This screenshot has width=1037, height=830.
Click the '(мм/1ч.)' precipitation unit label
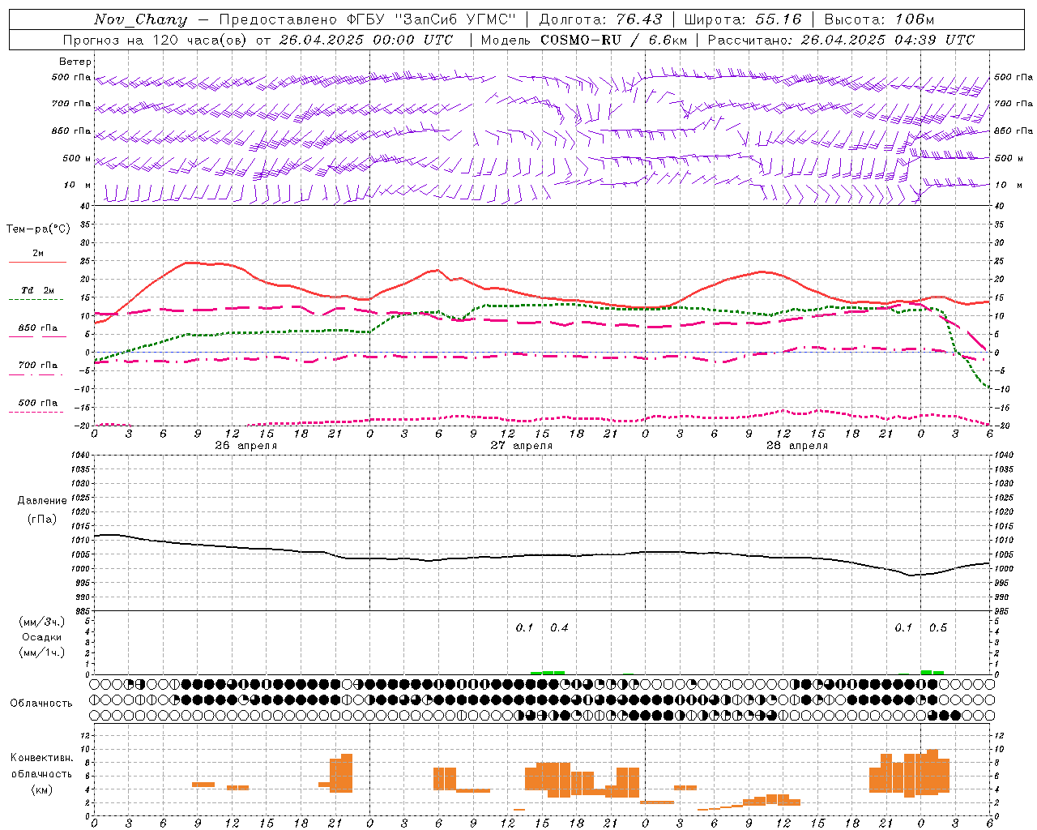(41, 652)
